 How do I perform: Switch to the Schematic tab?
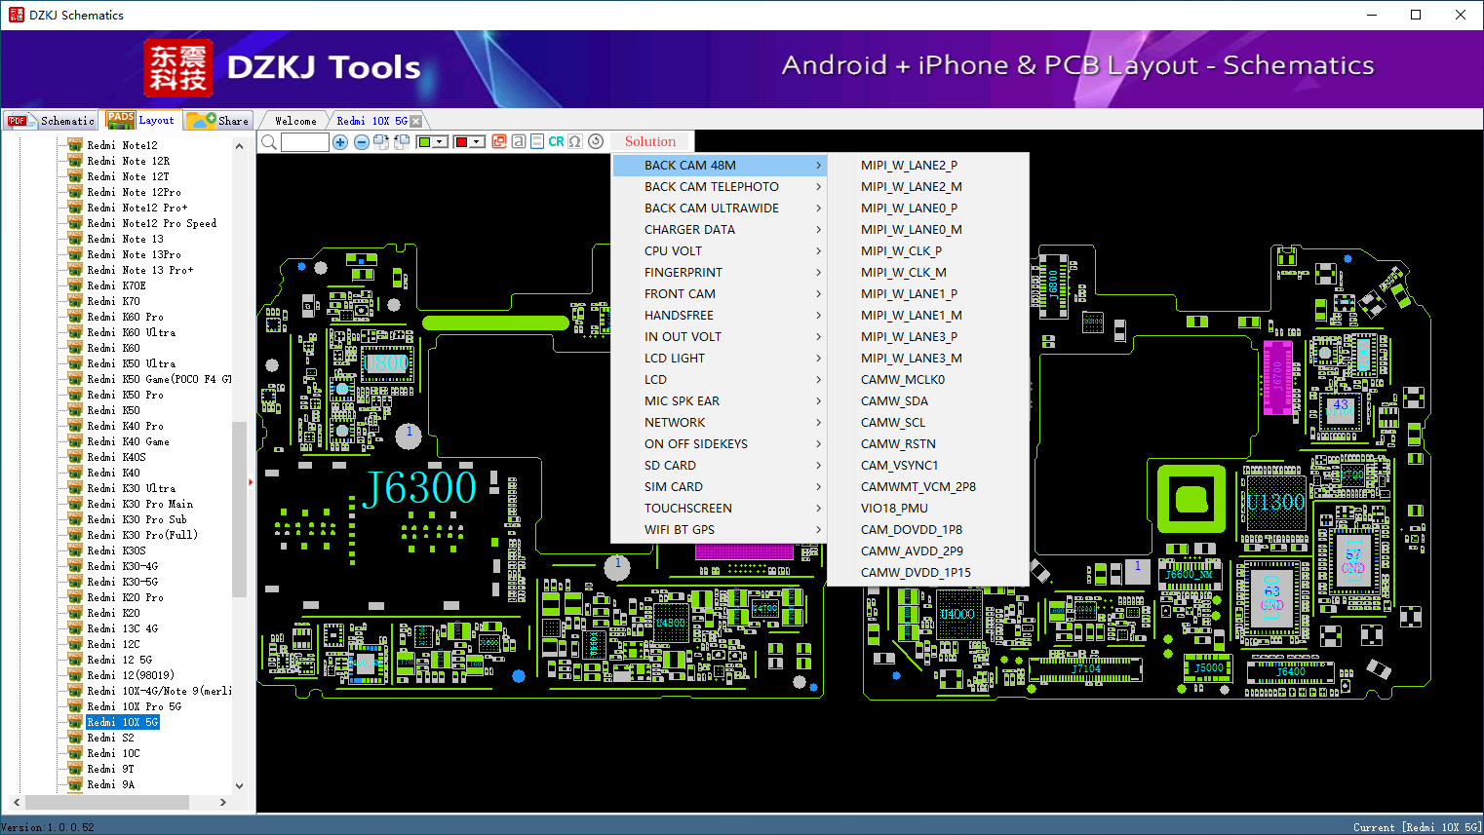click(51, 121)
